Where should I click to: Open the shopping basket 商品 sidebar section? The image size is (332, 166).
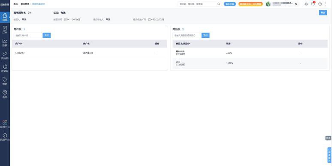[5, 17]
